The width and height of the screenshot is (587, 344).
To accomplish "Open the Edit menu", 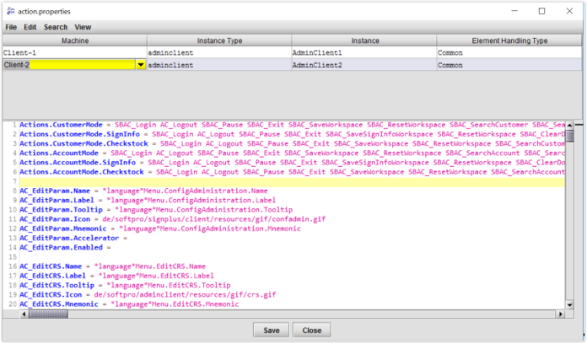I will [x=30, y=27].
